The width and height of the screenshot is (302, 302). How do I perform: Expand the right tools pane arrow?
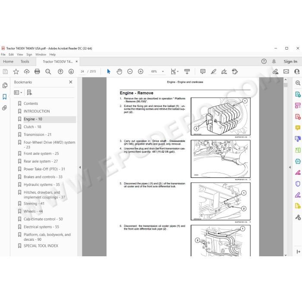(x=290, y=167)
